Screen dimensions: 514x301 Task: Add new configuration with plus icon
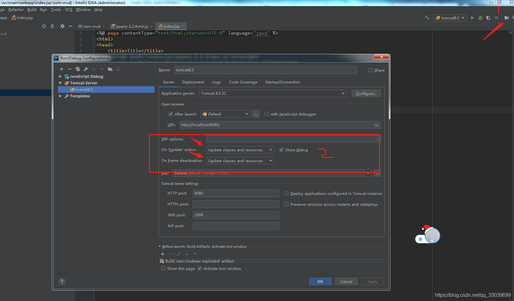(x=62, y=69)
